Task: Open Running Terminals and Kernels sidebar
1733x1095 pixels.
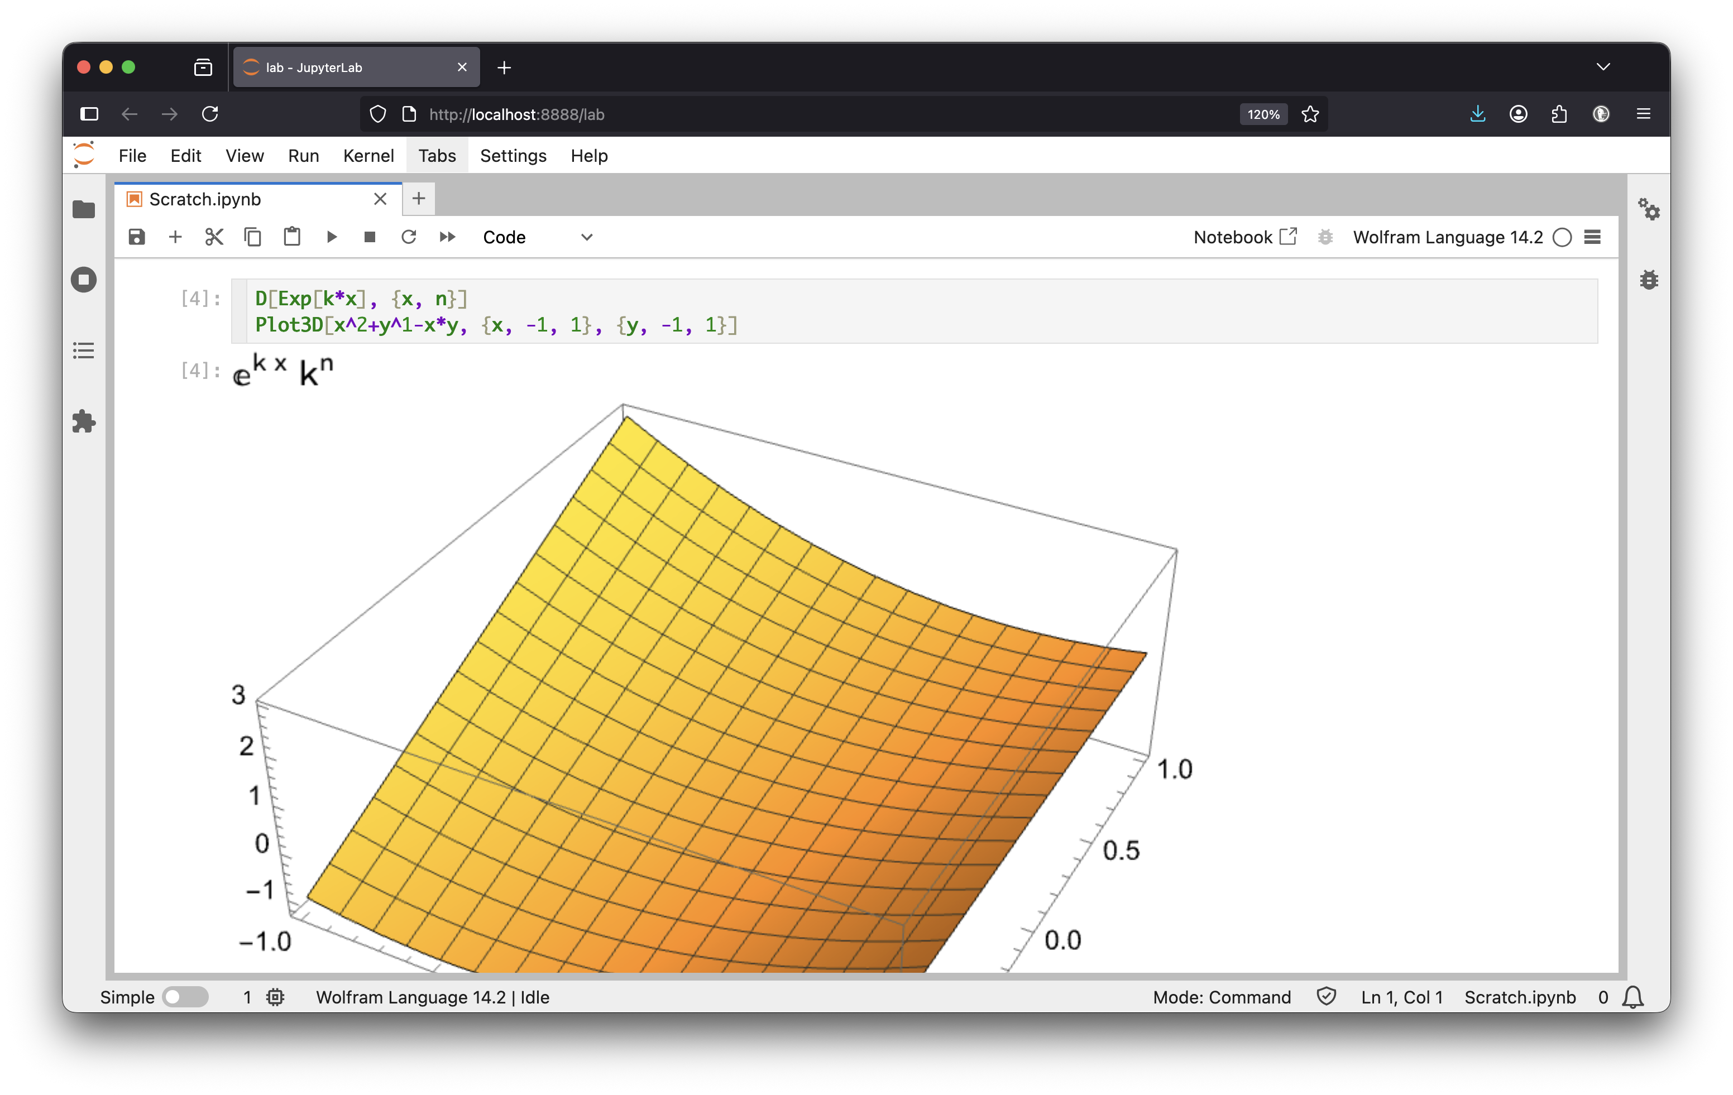Action: tap(84, 279)
